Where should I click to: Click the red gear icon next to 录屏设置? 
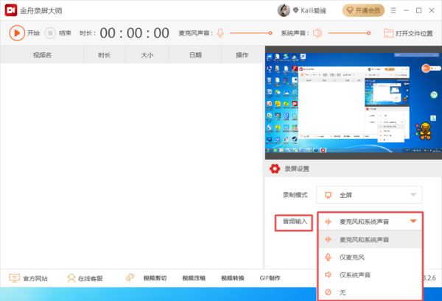click(275, 169)
